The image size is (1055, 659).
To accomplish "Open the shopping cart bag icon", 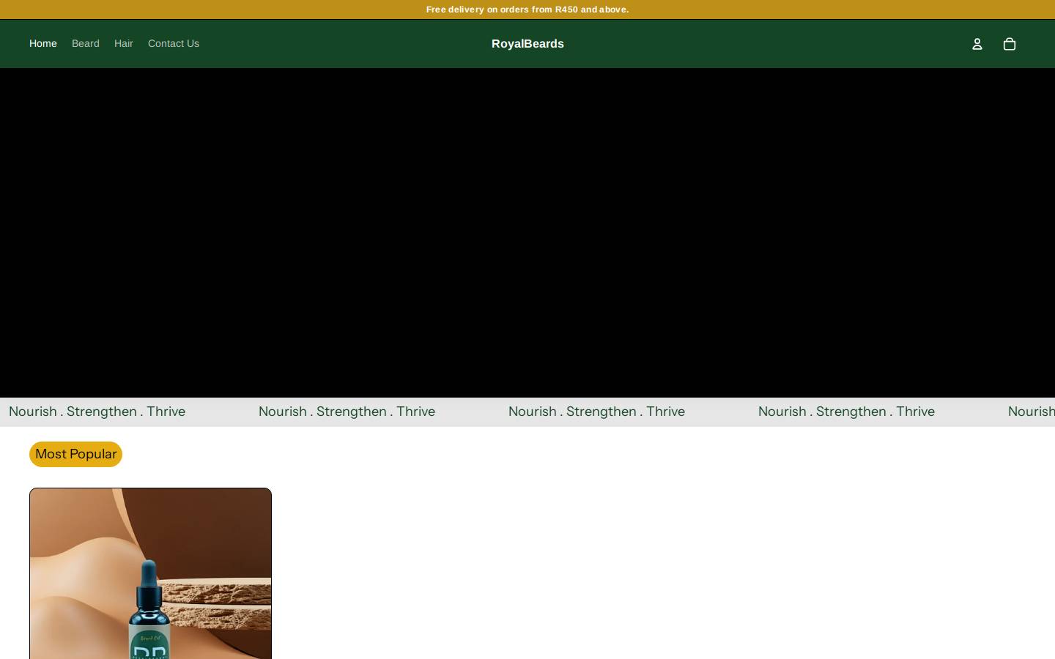I will pyautogui.click(x=1009, y=44).
